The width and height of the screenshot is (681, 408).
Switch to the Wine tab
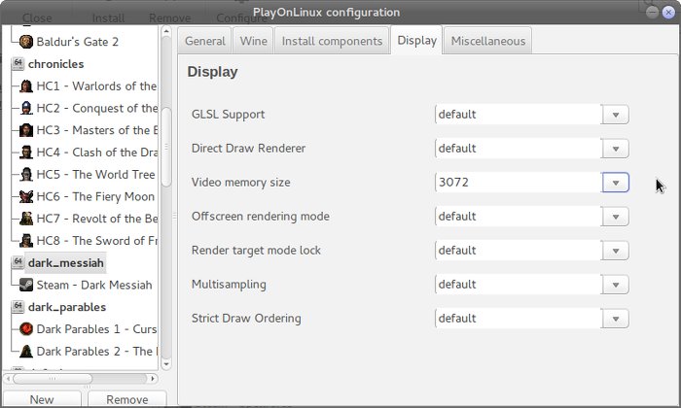click(253, 41)
